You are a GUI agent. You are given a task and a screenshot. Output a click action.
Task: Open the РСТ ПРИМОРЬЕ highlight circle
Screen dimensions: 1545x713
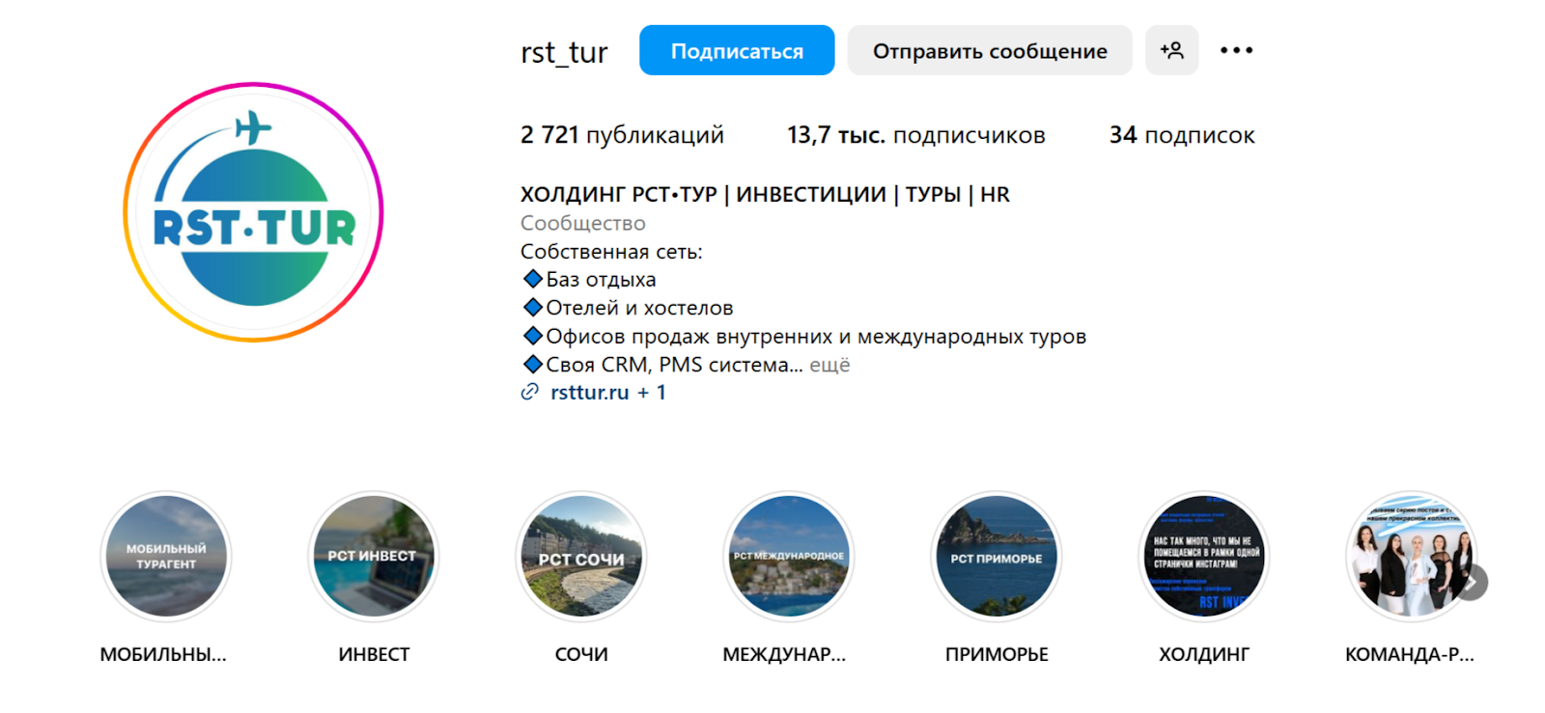tap(997, 557)
